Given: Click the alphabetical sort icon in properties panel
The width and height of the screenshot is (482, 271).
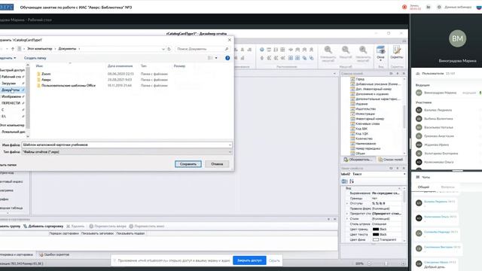Looking at the screenshot, I should click(352, 181).
